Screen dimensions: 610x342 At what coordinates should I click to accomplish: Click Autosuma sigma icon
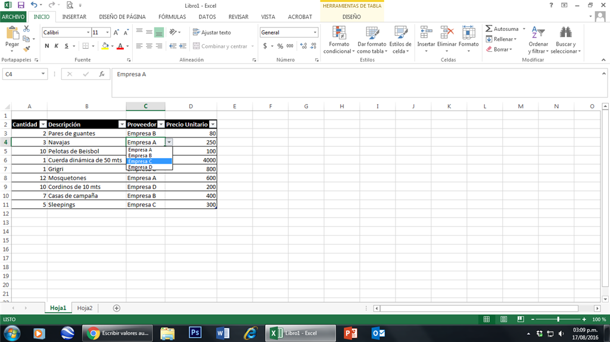coord(488,29)
